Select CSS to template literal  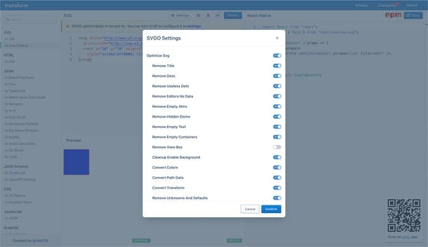click(x=18, y=202)
